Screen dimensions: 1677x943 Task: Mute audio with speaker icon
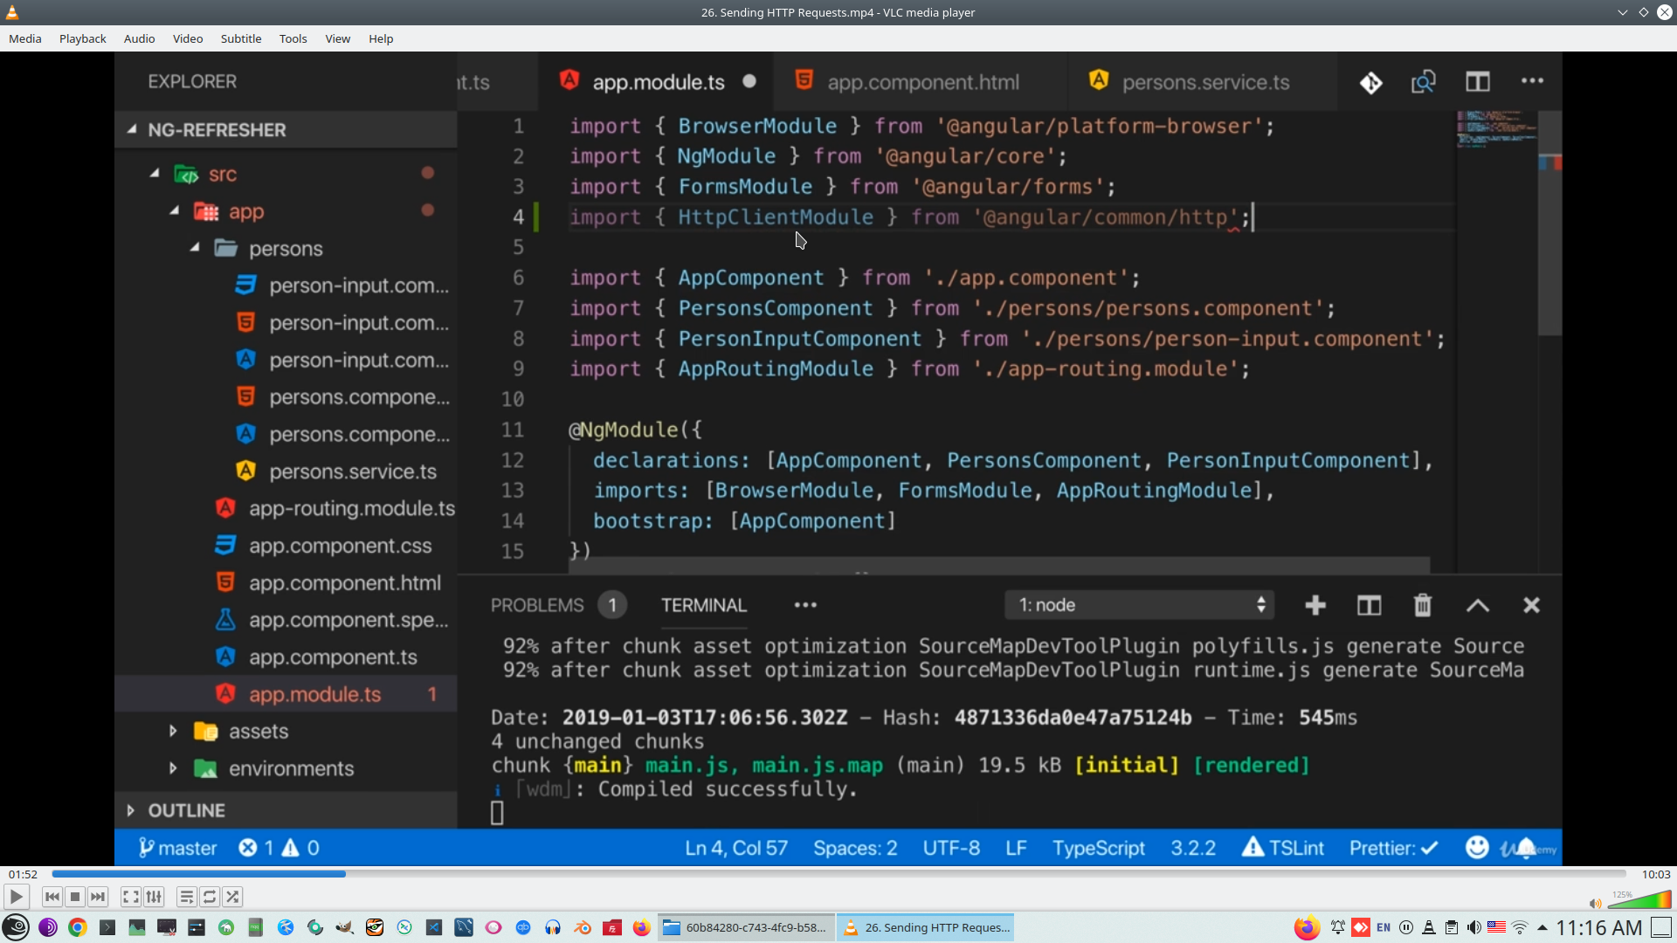1595,904
